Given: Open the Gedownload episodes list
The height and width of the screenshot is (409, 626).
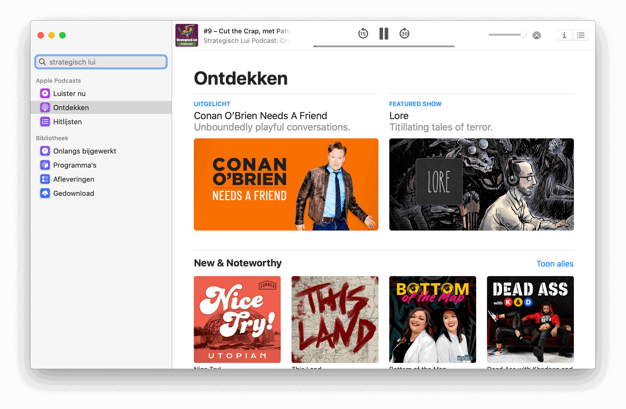Looking at the screenshot, I should (101, 193).
